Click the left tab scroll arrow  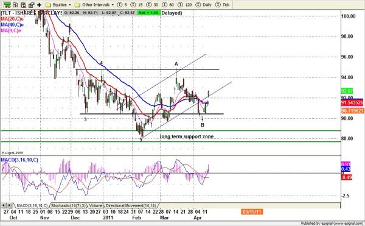click(x=4, y=205)
